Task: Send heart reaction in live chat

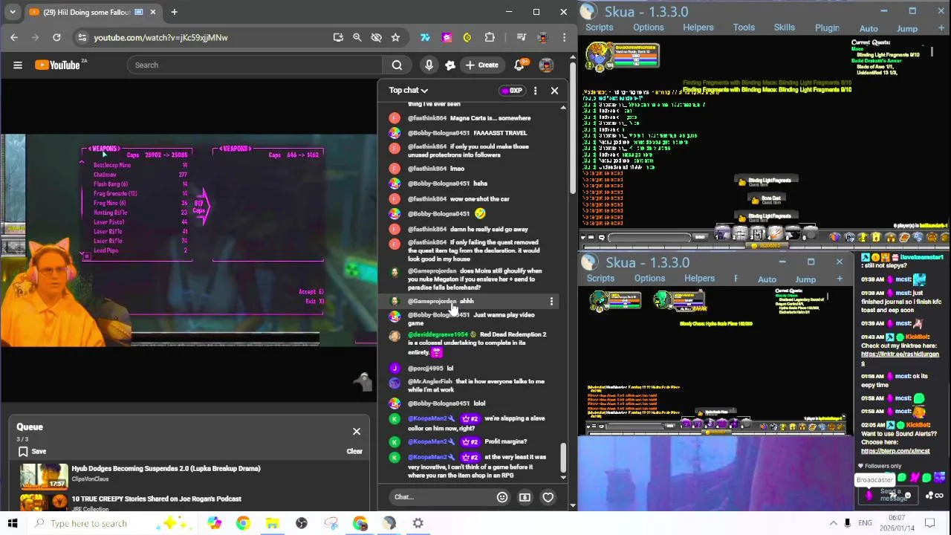Action: click(x=548, y=497)
